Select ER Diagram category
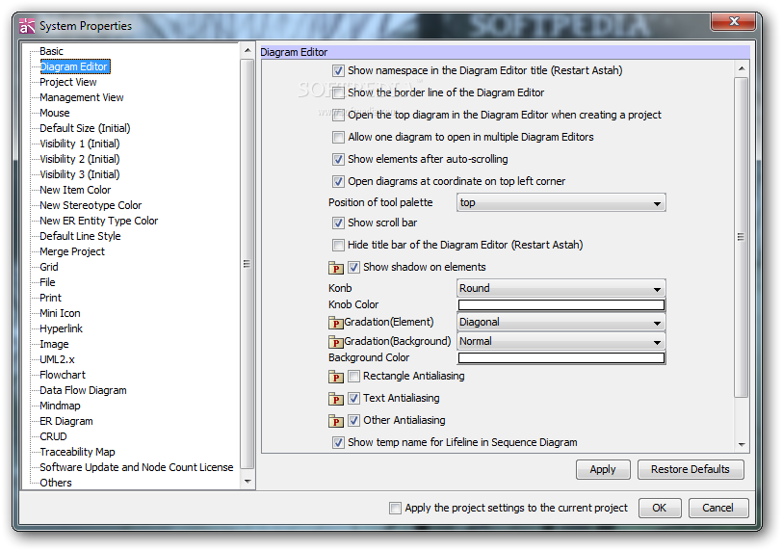782x551 pixels. pos(66,422)
